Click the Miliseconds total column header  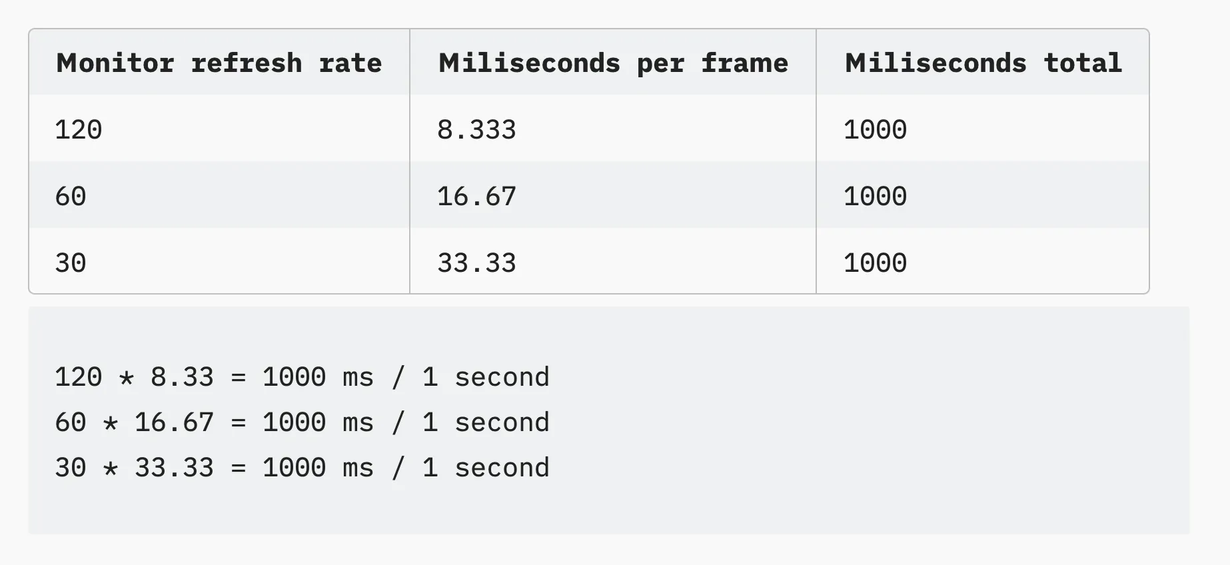point(983,63)
